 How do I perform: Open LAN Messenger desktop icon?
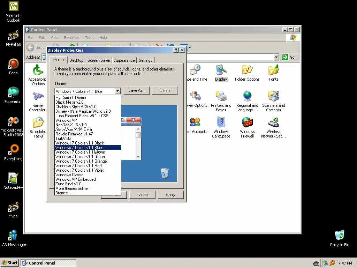coord(13,238)
